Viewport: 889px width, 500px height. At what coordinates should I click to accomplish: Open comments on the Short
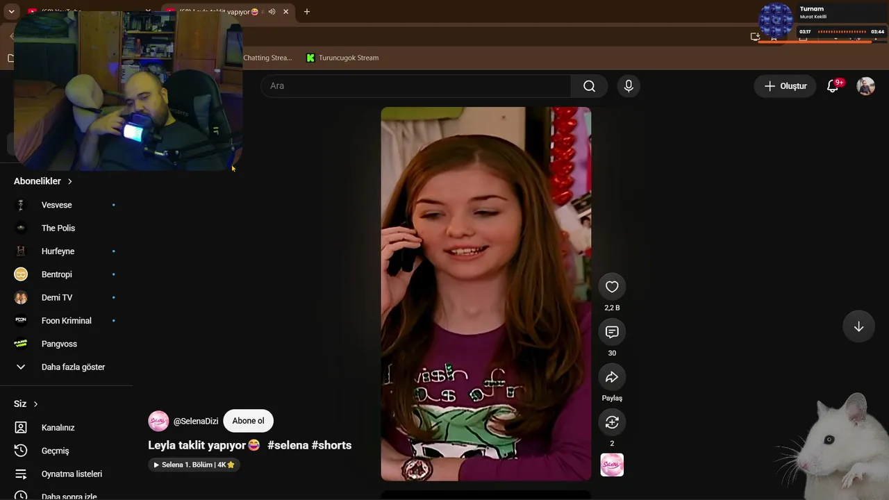[x=612, y=332]
